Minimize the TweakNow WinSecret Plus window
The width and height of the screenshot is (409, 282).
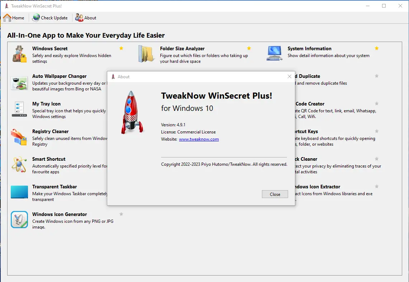(x=368, y=6)
